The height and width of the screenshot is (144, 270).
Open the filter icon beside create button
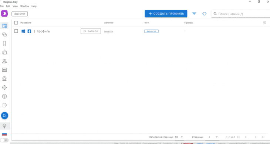click(194, 13)
